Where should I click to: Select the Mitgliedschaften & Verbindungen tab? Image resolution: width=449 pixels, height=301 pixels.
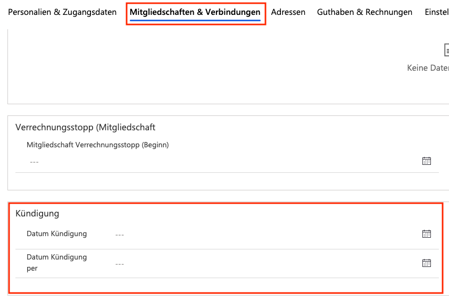[x=195, y=12]
